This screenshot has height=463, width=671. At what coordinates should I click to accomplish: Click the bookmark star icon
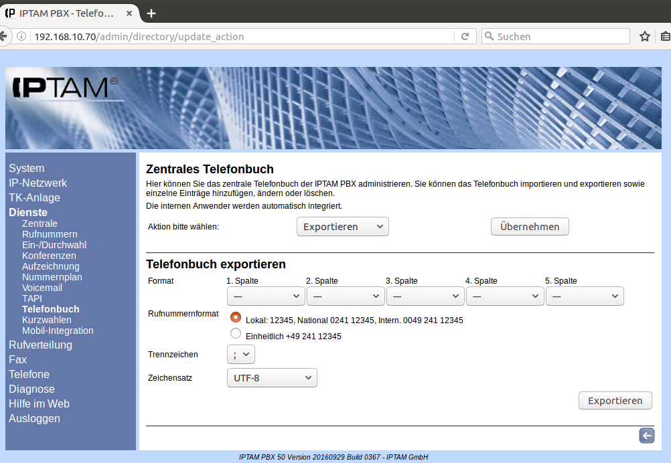644,37
